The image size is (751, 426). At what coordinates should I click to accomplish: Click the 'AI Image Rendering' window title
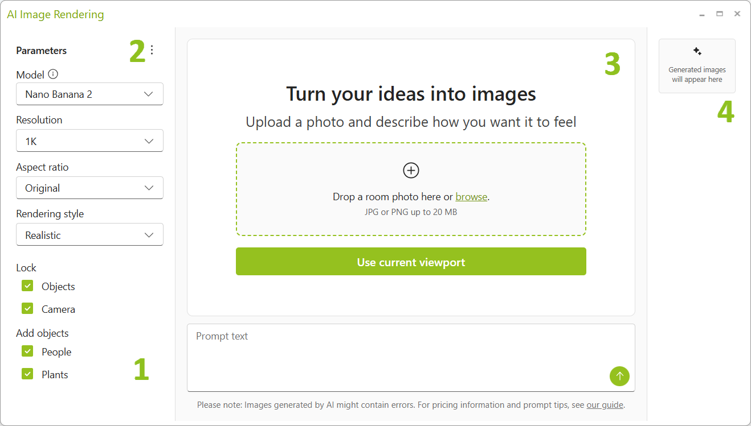pos(55,14)
